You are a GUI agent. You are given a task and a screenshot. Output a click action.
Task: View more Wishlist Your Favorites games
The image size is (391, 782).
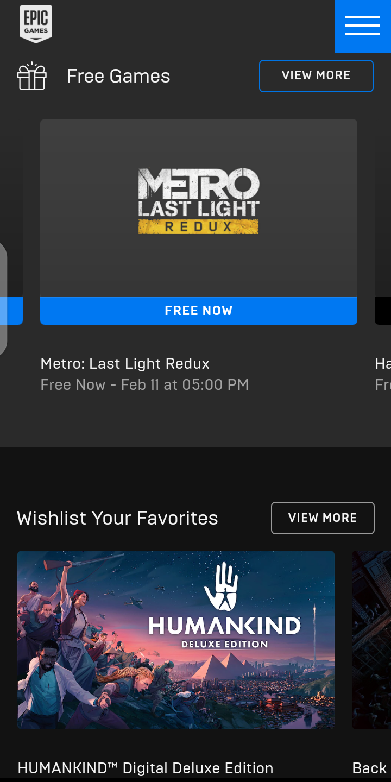(323, 518)
